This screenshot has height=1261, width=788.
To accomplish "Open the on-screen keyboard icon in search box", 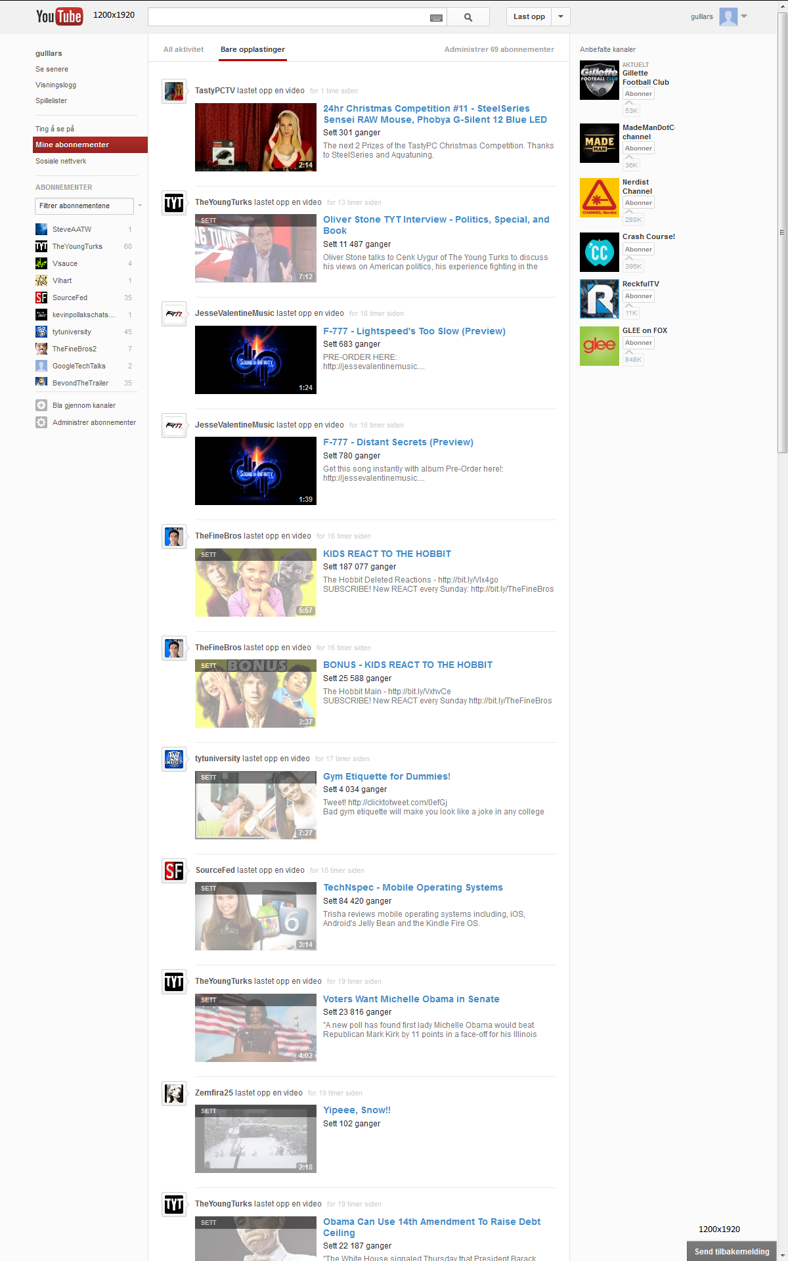I will tap(436, 18).
